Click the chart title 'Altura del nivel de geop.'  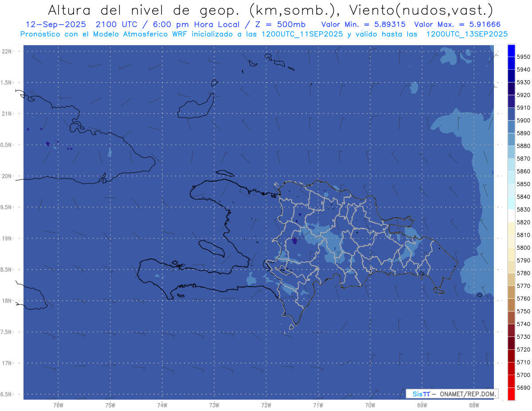point(143,10)
